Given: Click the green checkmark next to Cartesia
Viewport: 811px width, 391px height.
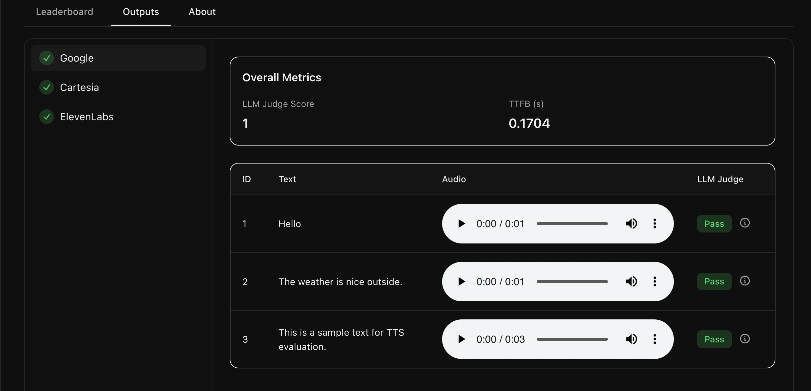Looking at the screenshot, I should [x=46, y=87].
